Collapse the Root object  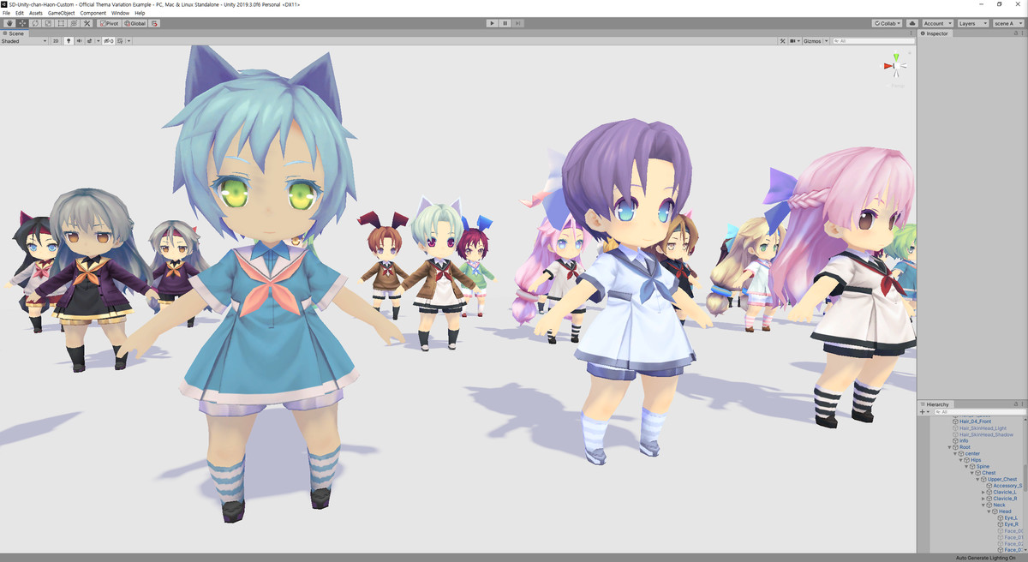pyautogui.click(x=949, y=447)
